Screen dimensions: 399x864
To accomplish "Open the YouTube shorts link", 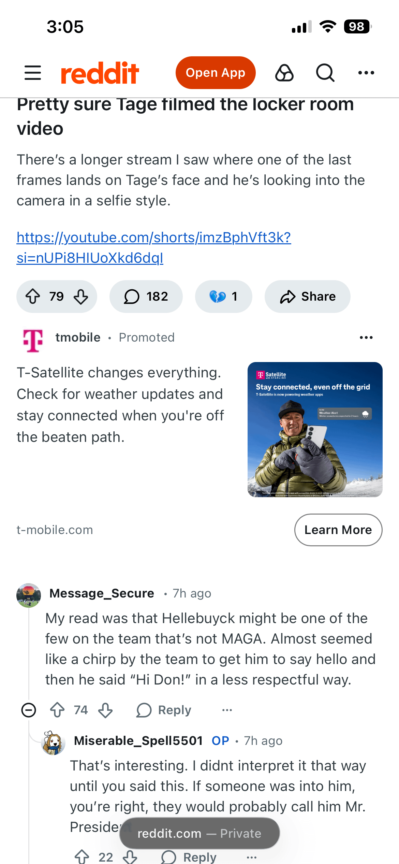I will (x=153, y=247).
